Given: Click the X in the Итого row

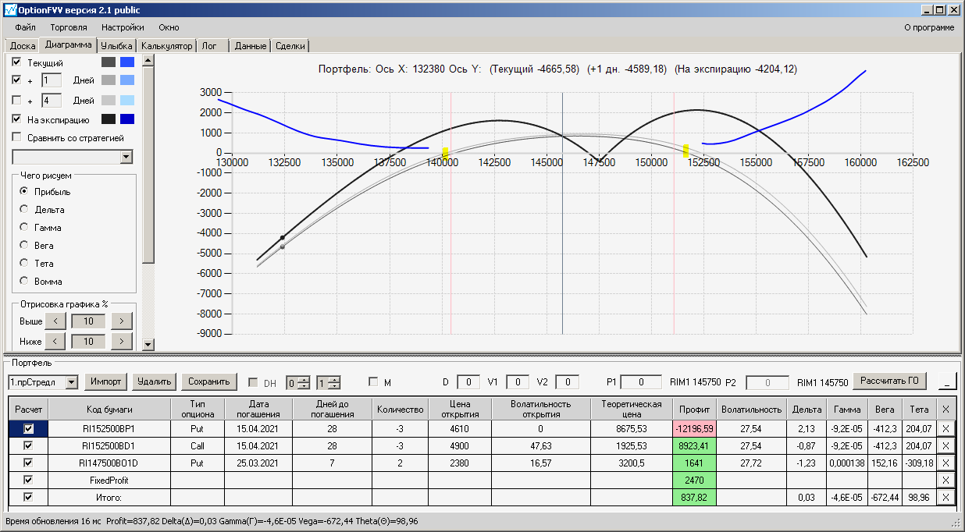Looking at the screenshot, I should tap(945, 497).
